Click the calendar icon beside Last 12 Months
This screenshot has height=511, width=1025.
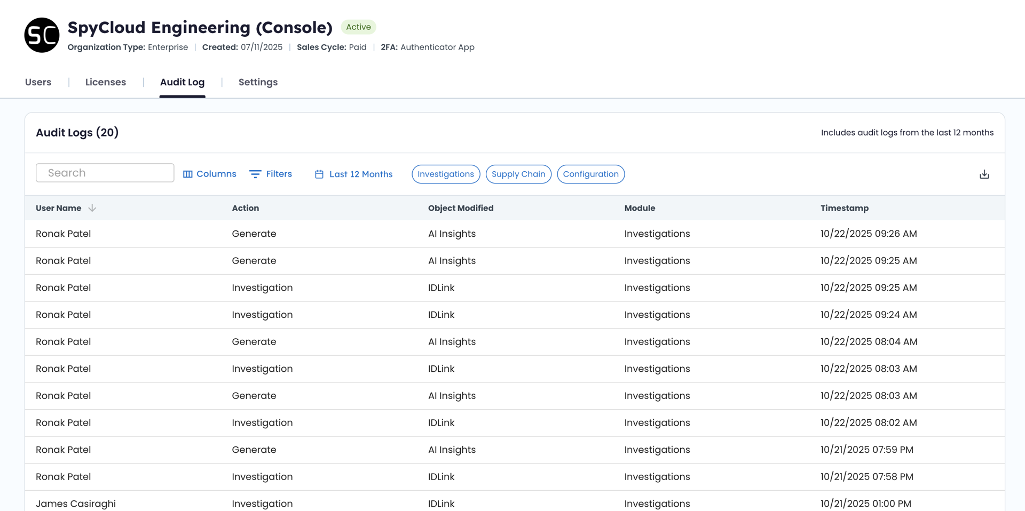click(319, 174)
